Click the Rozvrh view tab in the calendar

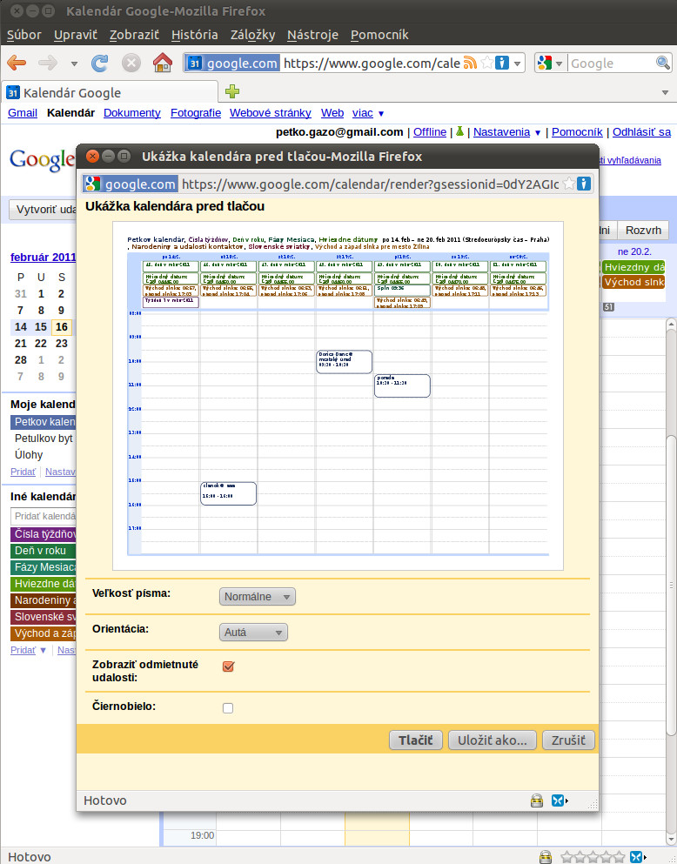click(643, 231)
